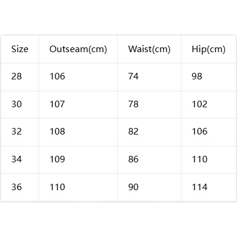The image size is (237, 237).
Task: Click the hip value 114
Action: coord(200,187)
